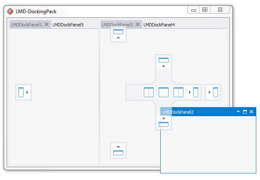Click dock-right arrow icon inside the cross

pos(193,92)
